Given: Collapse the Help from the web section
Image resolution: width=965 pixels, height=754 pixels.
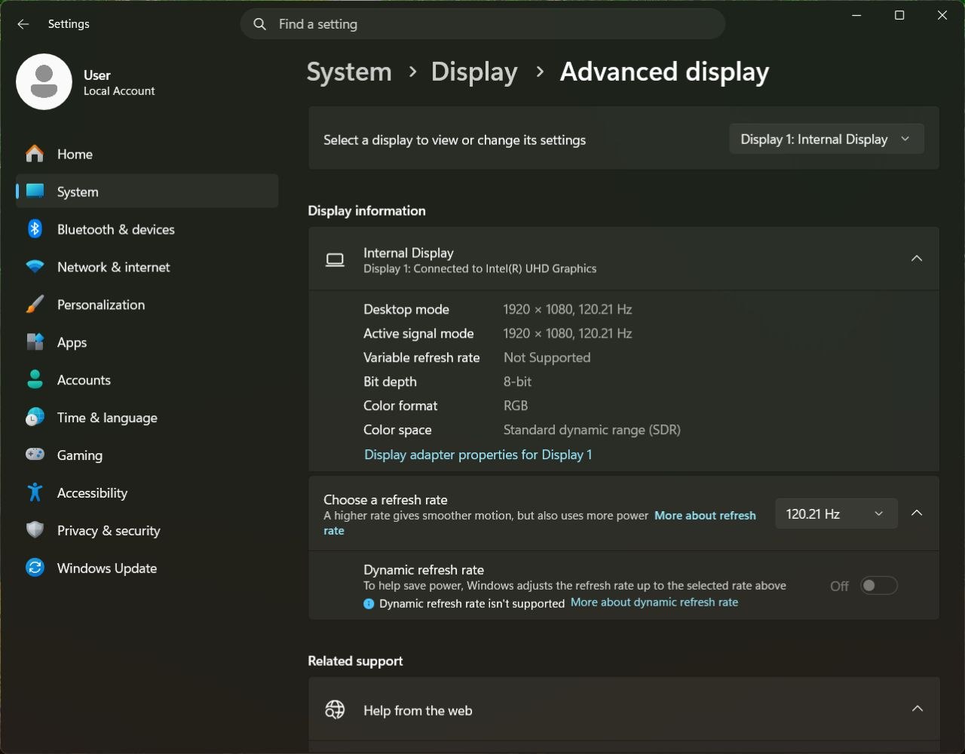Looking at the screenshot, I should click(x=917, y=709).
